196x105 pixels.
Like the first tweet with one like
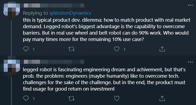117,49
